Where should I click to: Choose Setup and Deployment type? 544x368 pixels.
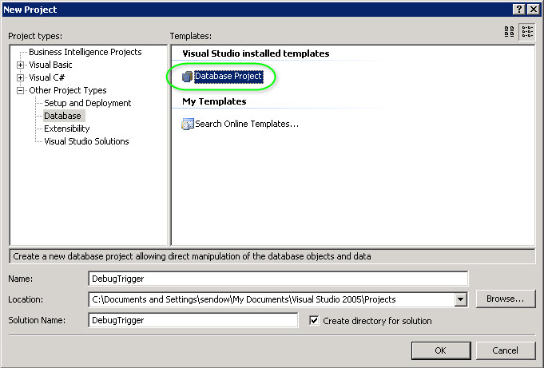coord(87,103)
